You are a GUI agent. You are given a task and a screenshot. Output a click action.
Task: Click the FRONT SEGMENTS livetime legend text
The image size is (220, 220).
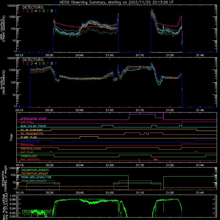[x=38, y=211]
